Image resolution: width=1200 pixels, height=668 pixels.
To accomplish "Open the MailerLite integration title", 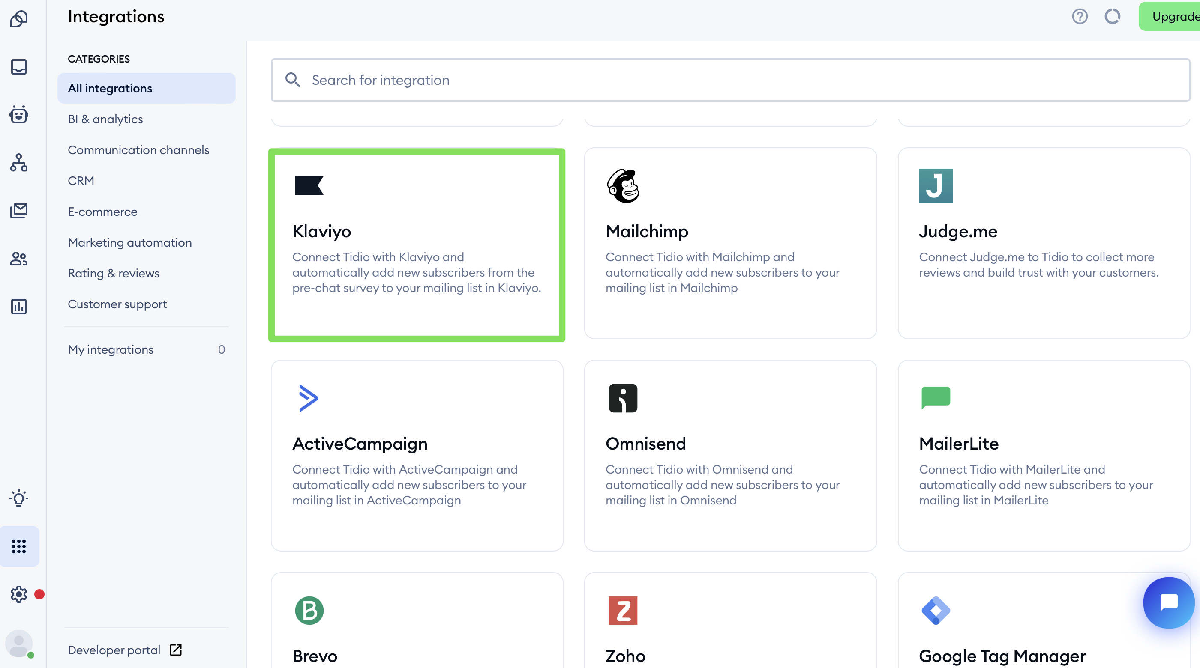I will coord(959,444).
